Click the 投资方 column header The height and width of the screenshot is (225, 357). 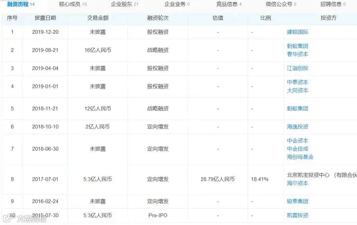pos(328,18)
